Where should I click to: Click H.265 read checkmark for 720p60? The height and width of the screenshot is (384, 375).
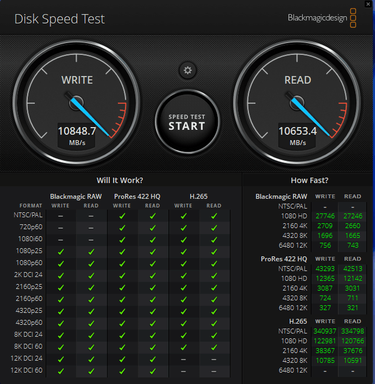coord(214,228)
